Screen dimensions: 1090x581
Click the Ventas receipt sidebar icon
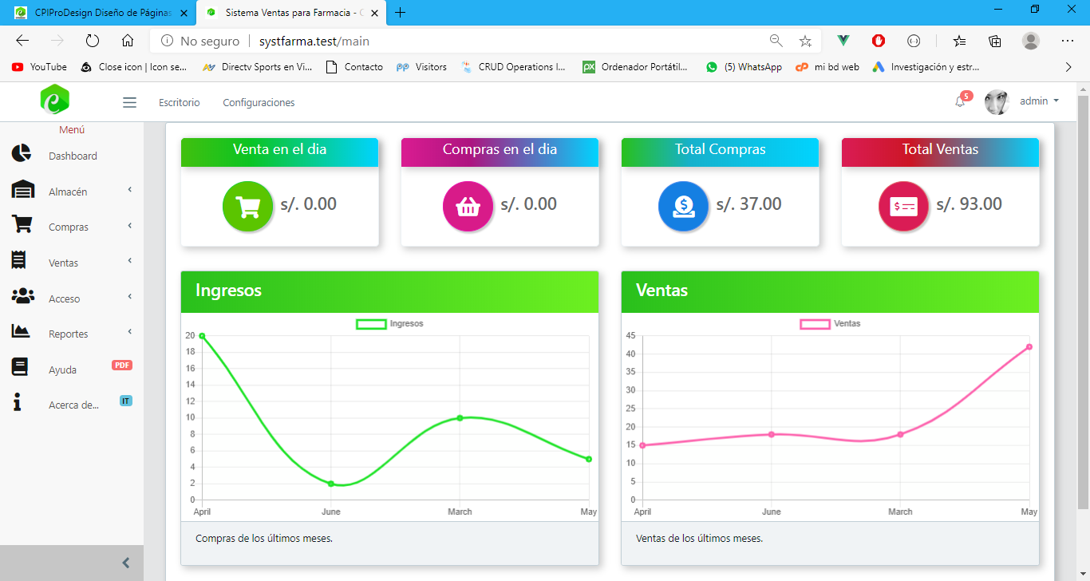pos(19,260)
